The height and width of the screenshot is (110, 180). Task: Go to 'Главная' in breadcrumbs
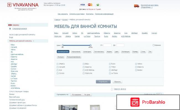pos(57,19)
